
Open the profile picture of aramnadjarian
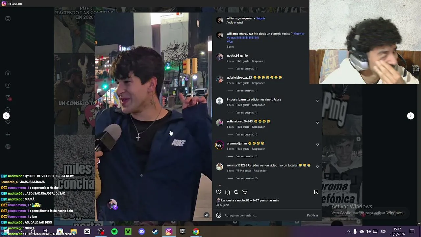click(219, 145)
